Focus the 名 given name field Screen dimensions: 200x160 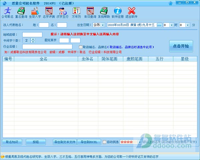pyautogui.click(x=62, y=25)
